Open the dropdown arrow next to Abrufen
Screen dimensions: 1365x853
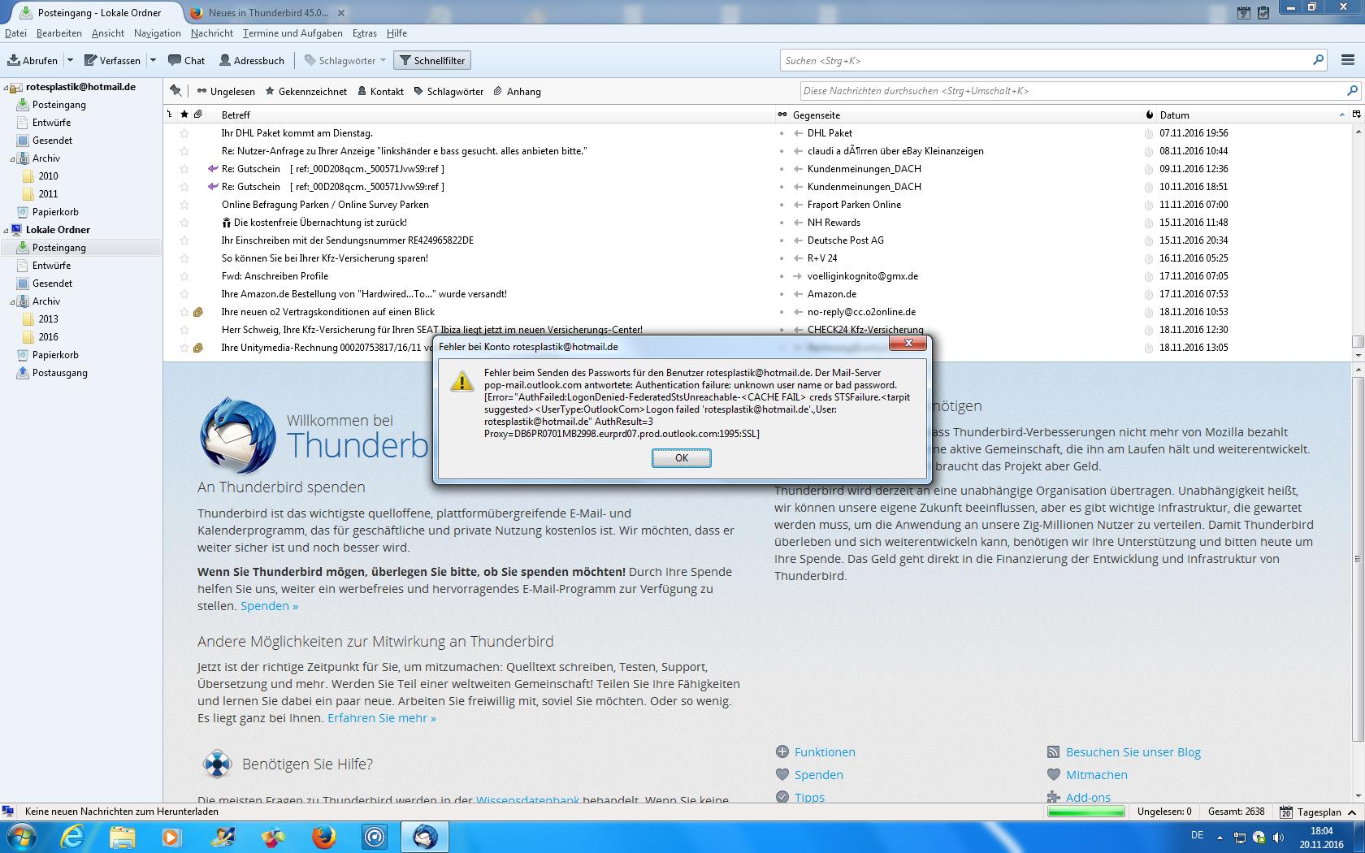pyautogui.click(x=70, y=59)
